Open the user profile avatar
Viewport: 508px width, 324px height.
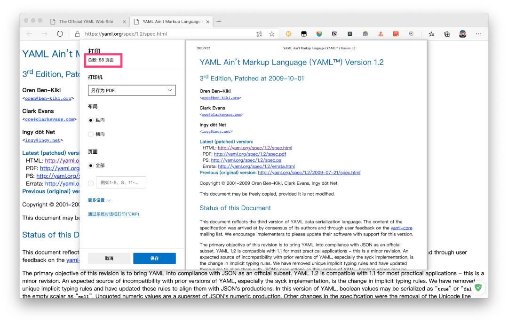[x=463, y=34]
